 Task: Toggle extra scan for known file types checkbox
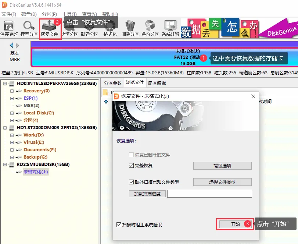pos(131,182)
